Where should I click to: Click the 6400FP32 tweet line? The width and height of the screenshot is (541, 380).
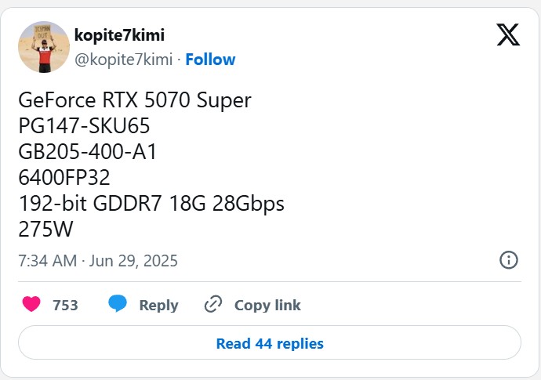(64, 177)
